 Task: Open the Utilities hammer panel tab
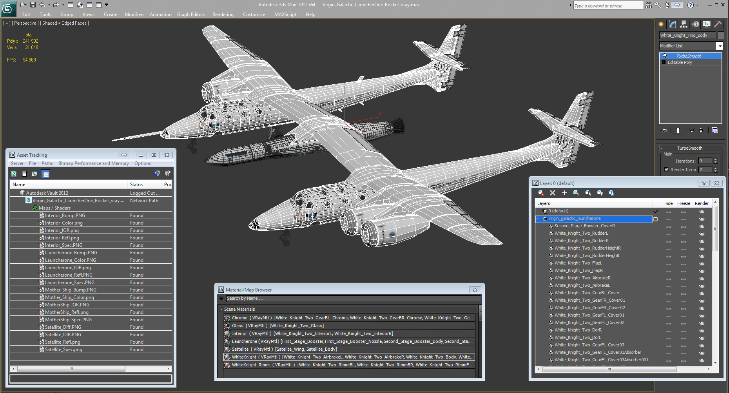[718, 24]
